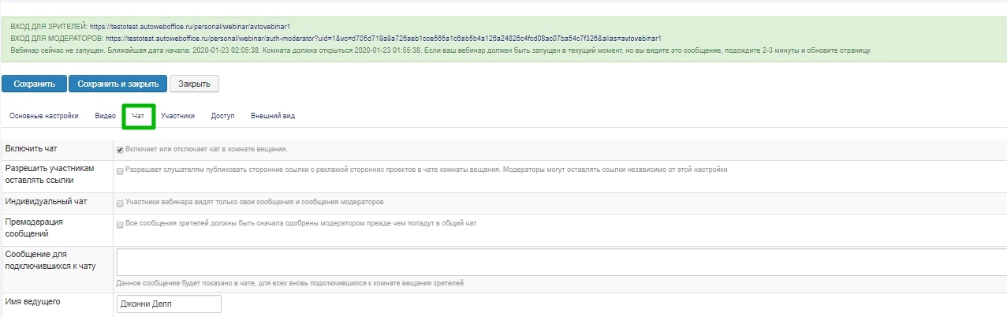Click the chat welcome message text area
Screen dimensions: 1007x317
click(560, 262)
